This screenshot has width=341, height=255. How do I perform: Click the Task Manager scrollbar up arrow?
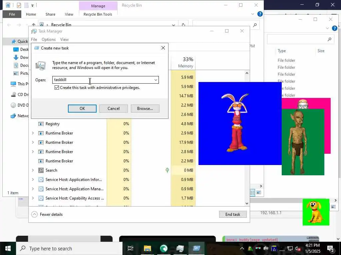[x=247, y=73]
